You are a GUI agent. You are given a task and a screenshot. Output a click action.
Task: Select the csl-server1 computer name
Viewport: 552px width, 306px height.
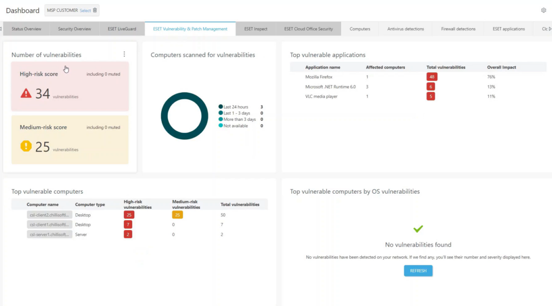(49, 235)
